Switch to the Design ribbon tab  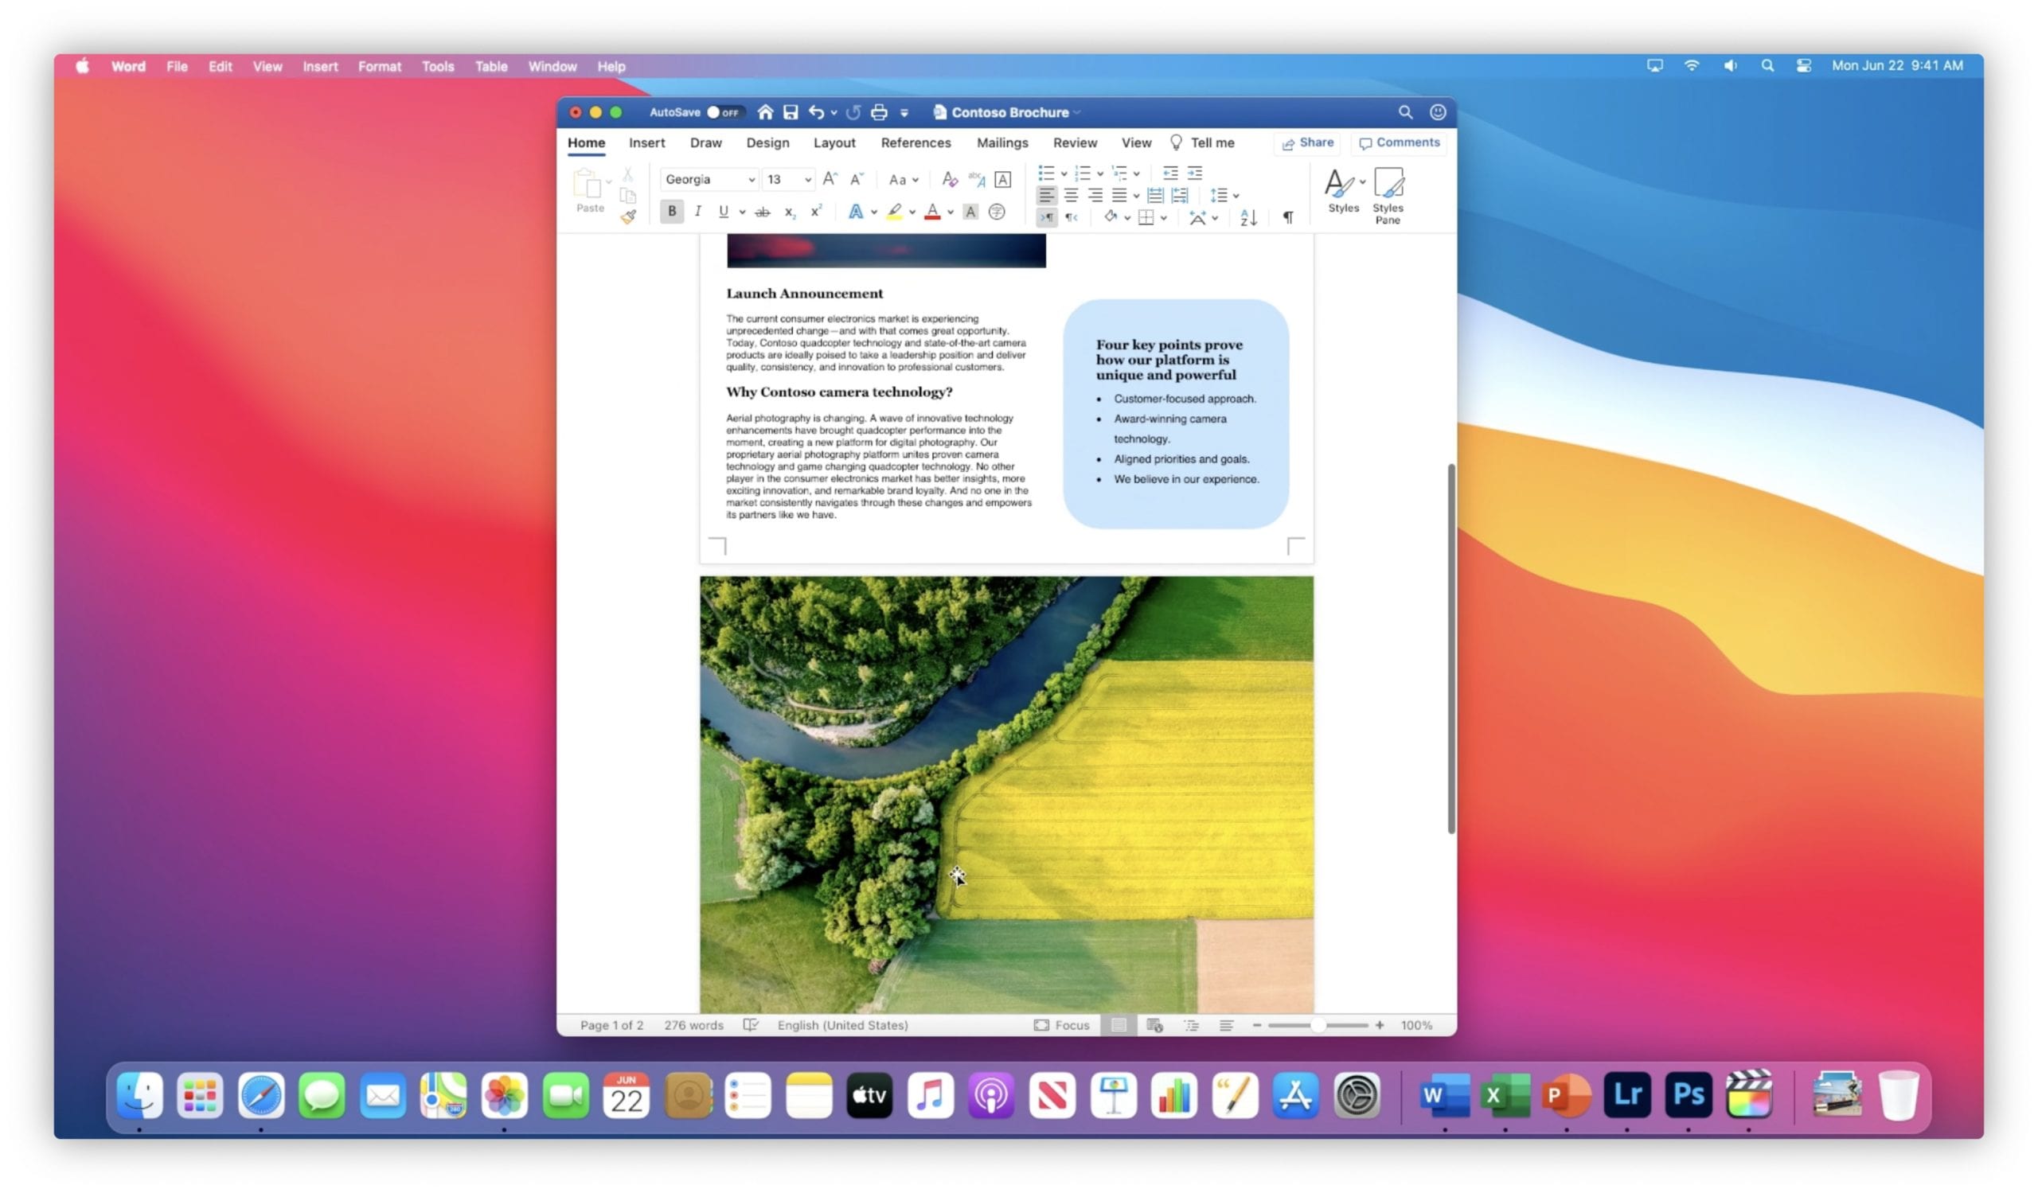(x=767, y=142)
